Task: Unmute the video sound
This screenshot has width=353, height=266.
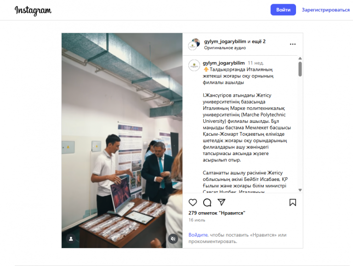Action: 173,239
